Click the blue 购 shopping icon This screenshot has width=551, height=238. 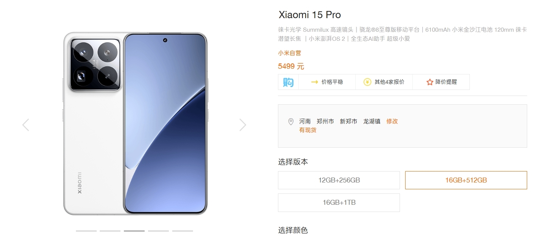(x=288, y=82)
